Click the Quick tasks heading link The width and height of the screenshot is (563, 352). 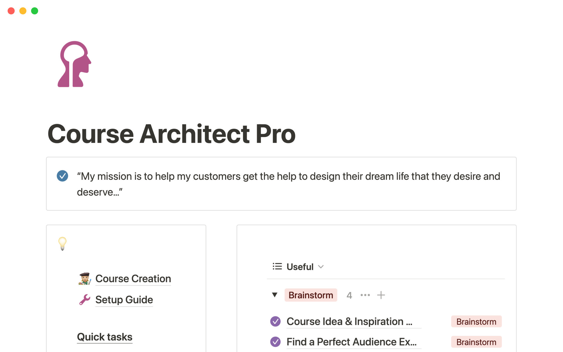(105, 337)
